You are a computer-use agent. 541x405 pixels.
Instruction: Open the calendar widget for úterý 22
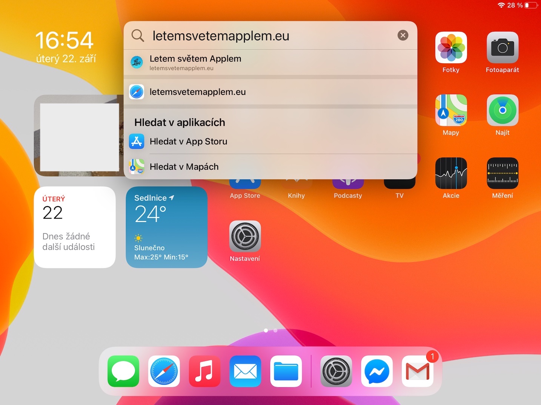[75, 227]
